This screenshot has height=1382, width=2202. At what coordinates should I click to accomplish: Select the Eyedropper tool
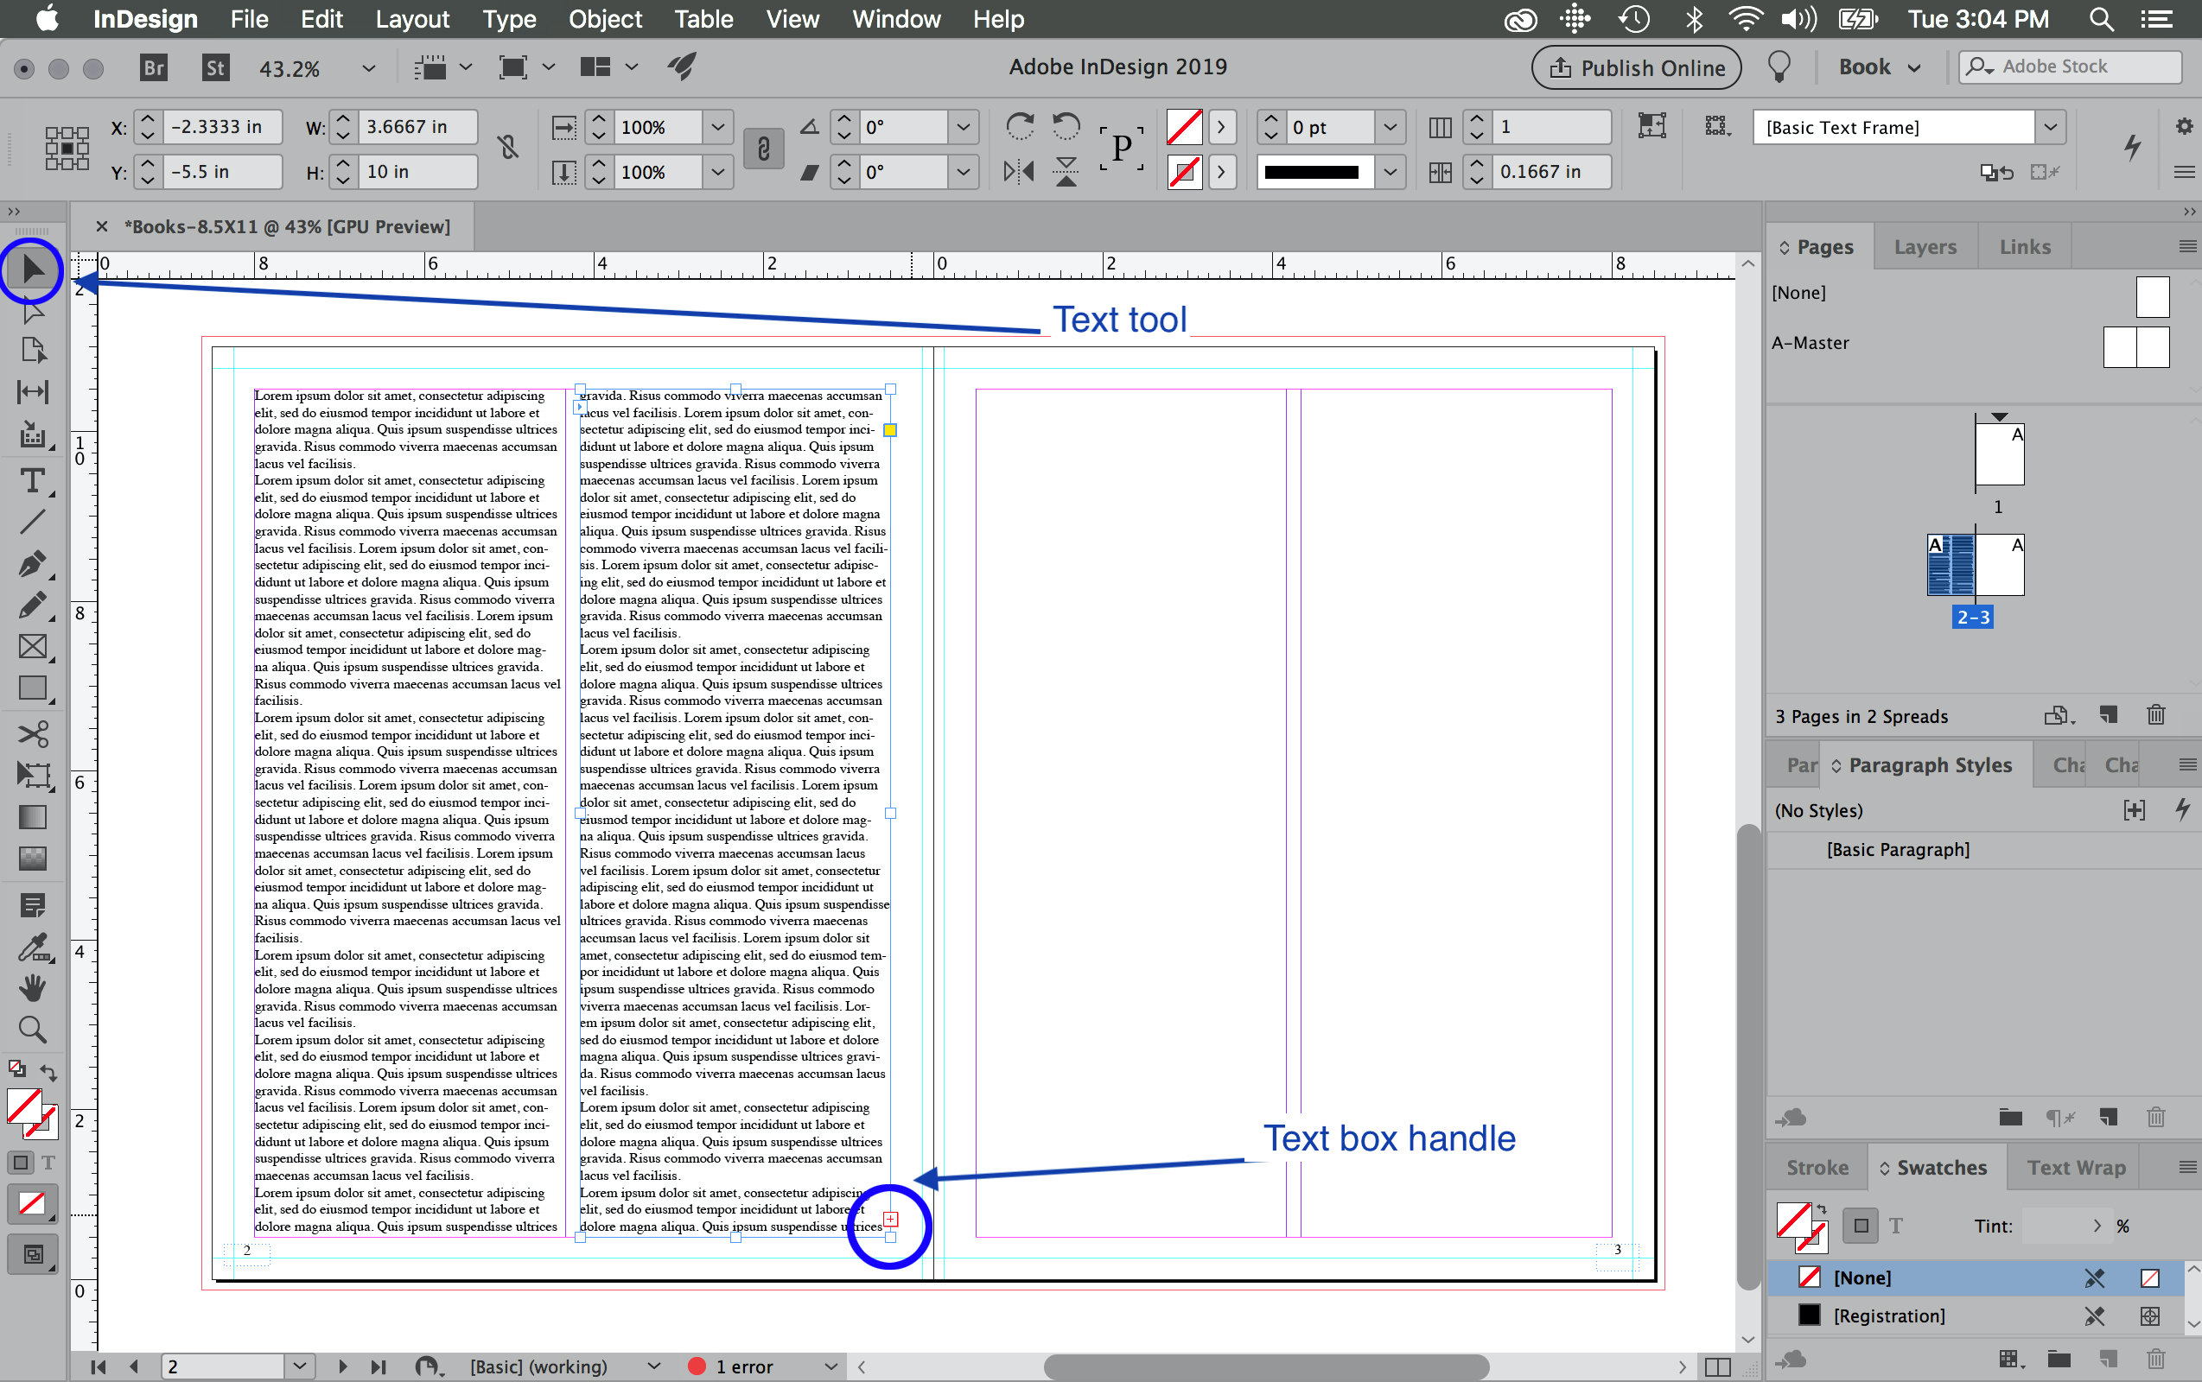click(x=33, y=948)
